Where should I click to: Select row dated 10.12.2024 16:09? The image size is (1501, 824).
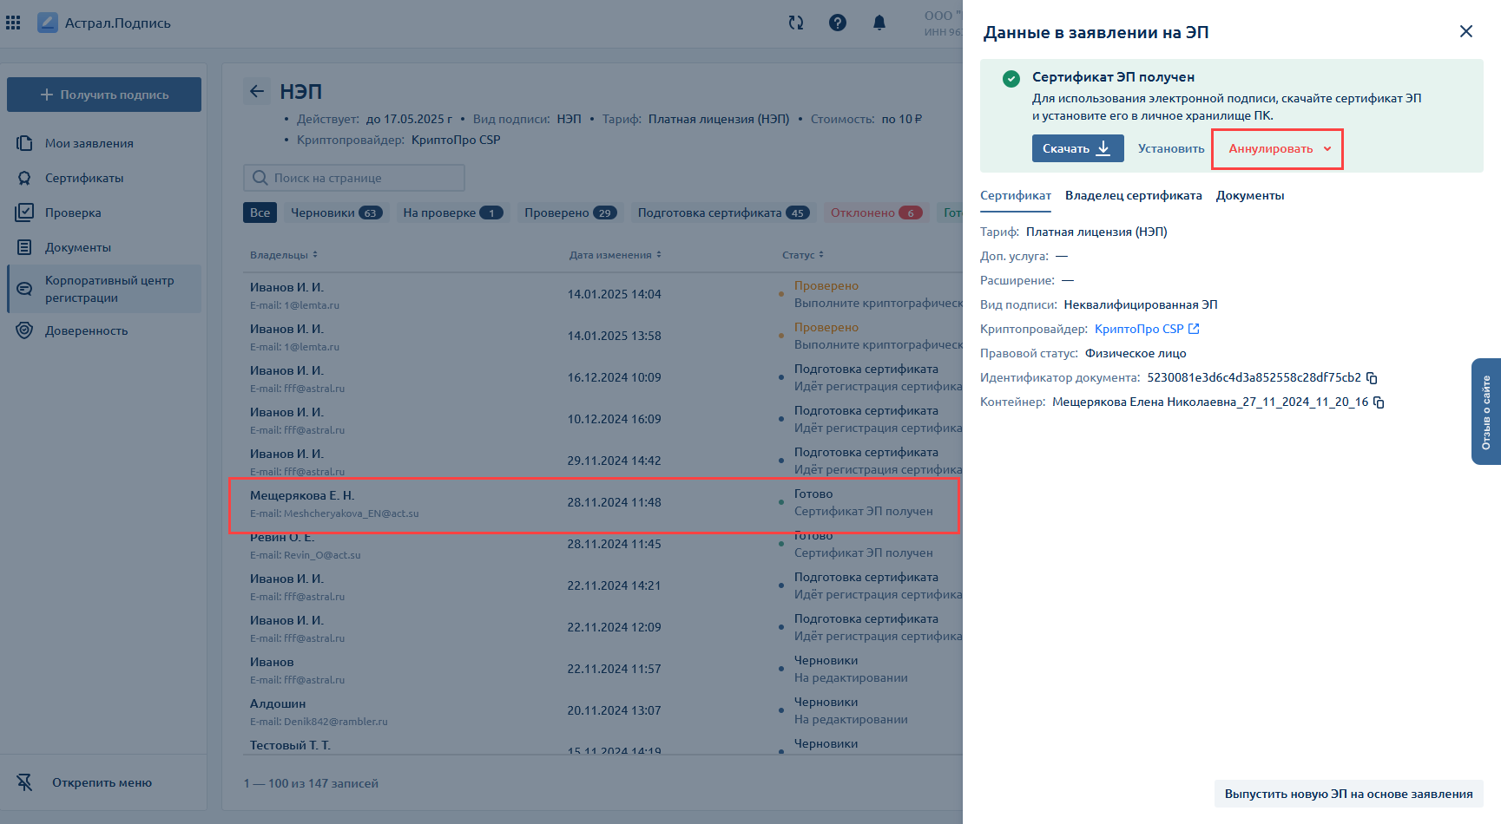602,419
